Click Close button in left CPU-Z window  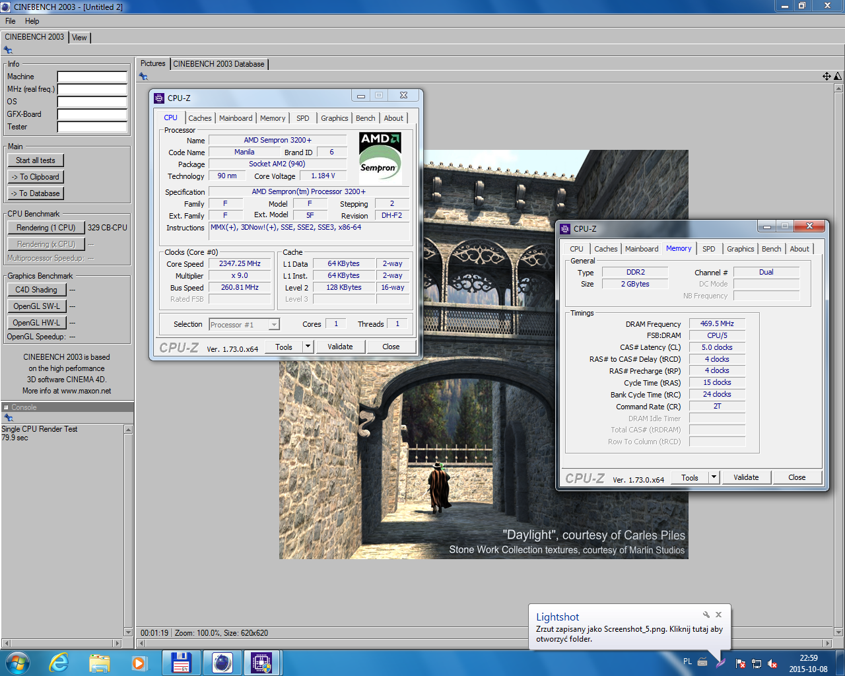coord(391,347)
